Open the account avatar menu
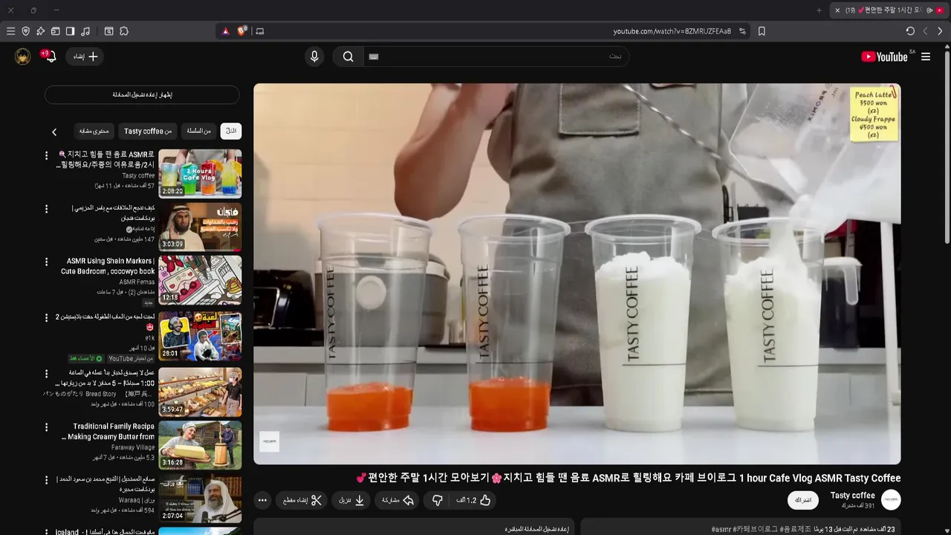The height and width of the screenshot is (535, 951). pyautogui.click(x=23, y=56)
